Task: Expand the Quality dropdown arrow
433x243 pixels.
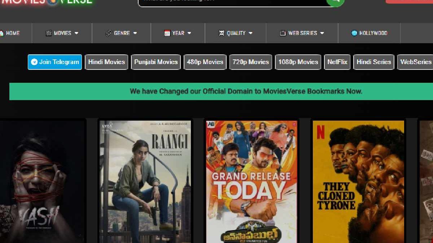Action: coord(250,33)
